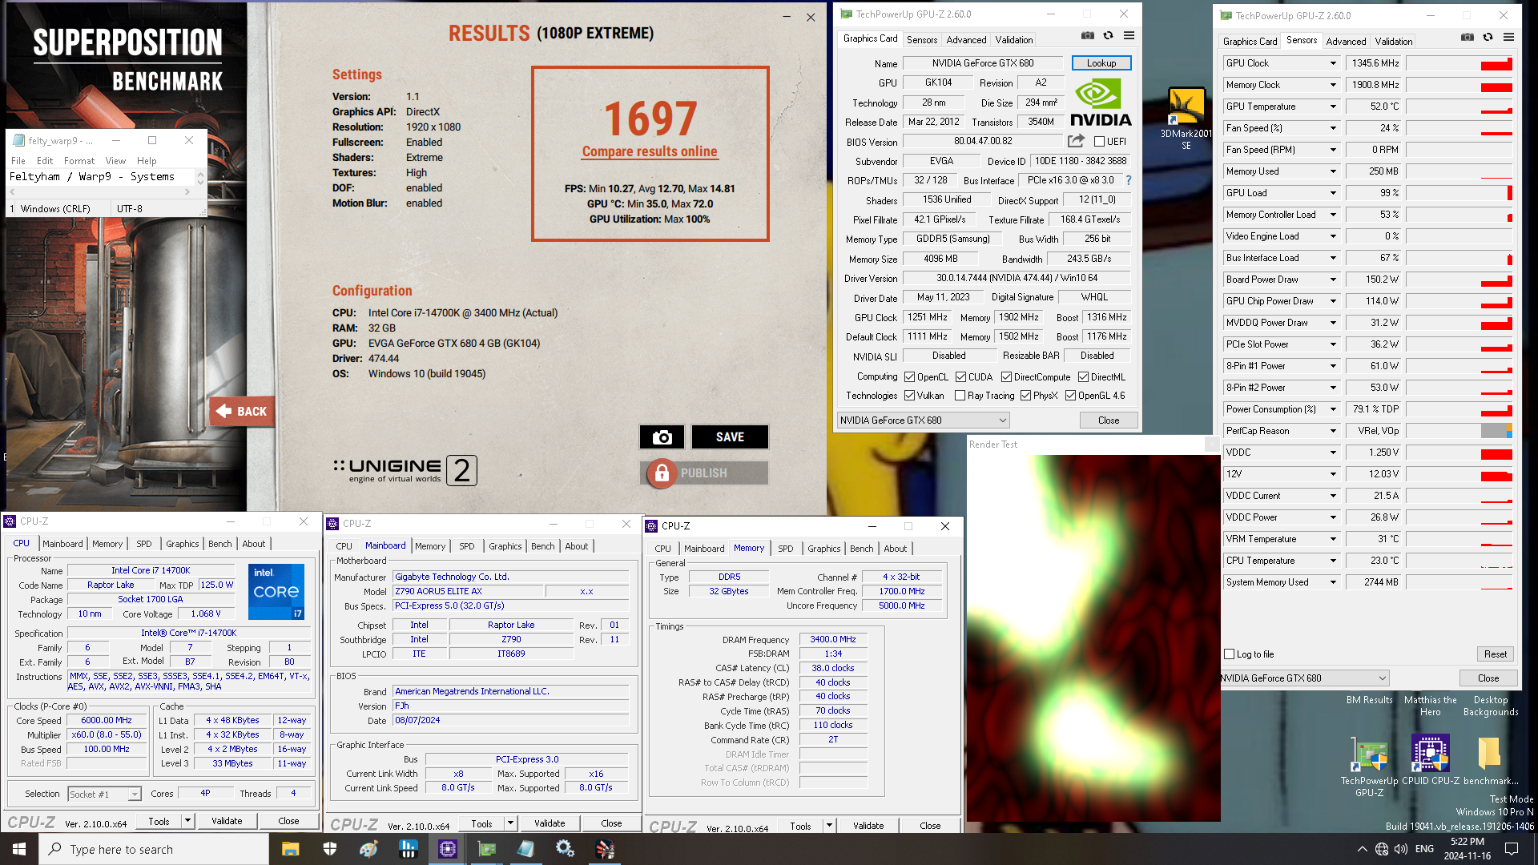Expand the Board Power Draw sensor dropdown

[1333, 280]
